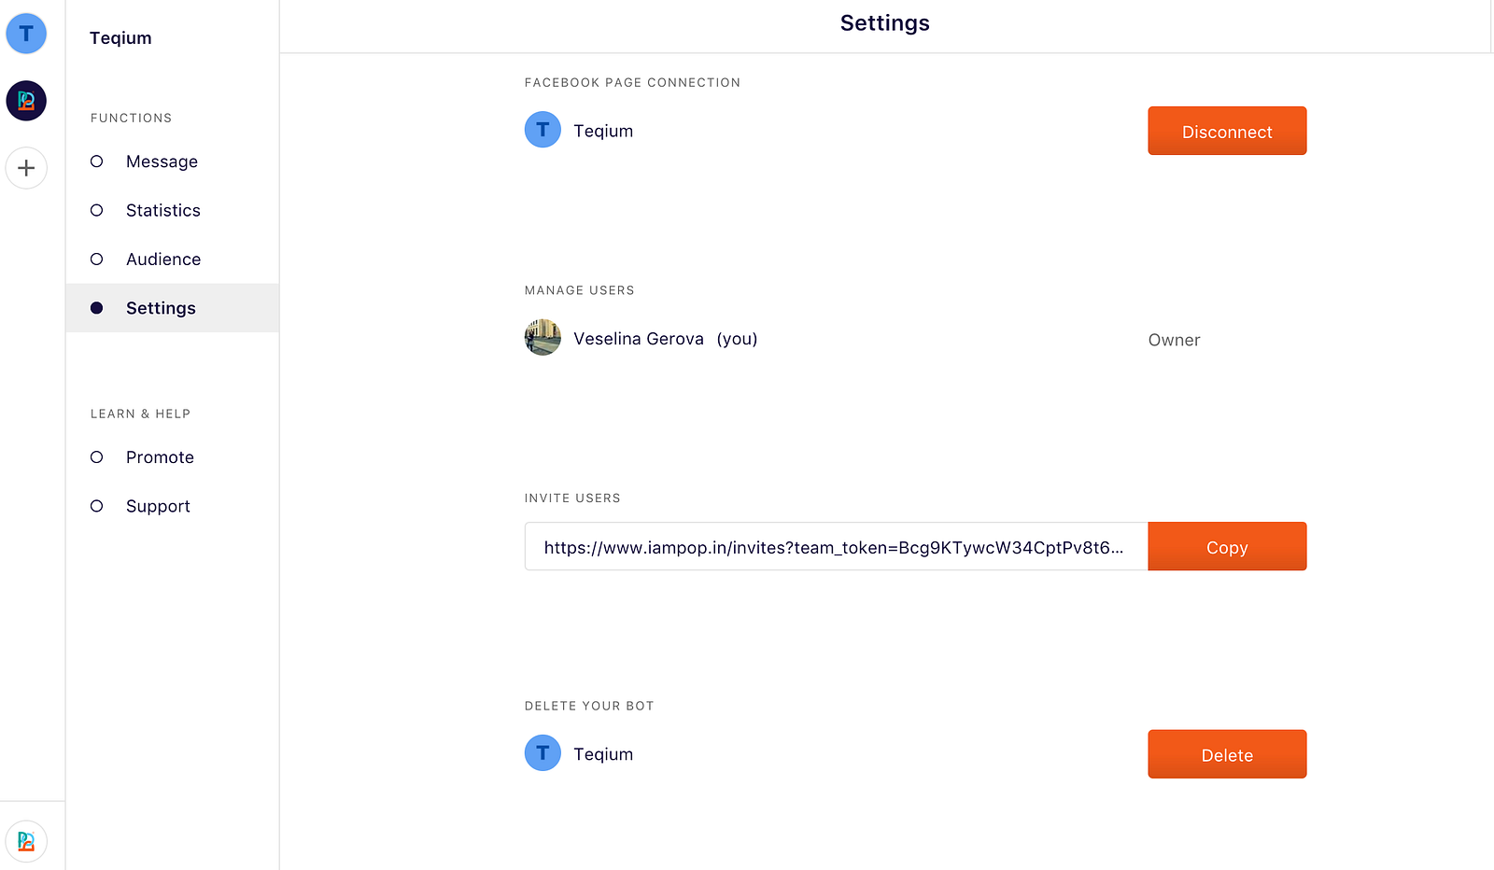Click inside the invite URL field
Viewport: 1494px width, 870px height.
[834, 547]
